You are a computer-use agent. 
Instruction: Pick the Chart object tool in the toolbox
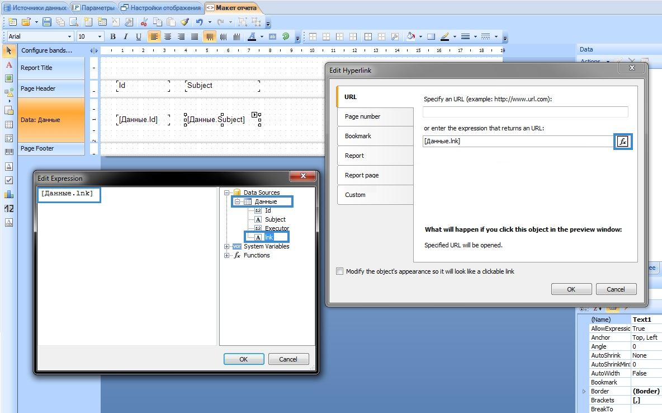pyautogui.click(x=9, y=194)
